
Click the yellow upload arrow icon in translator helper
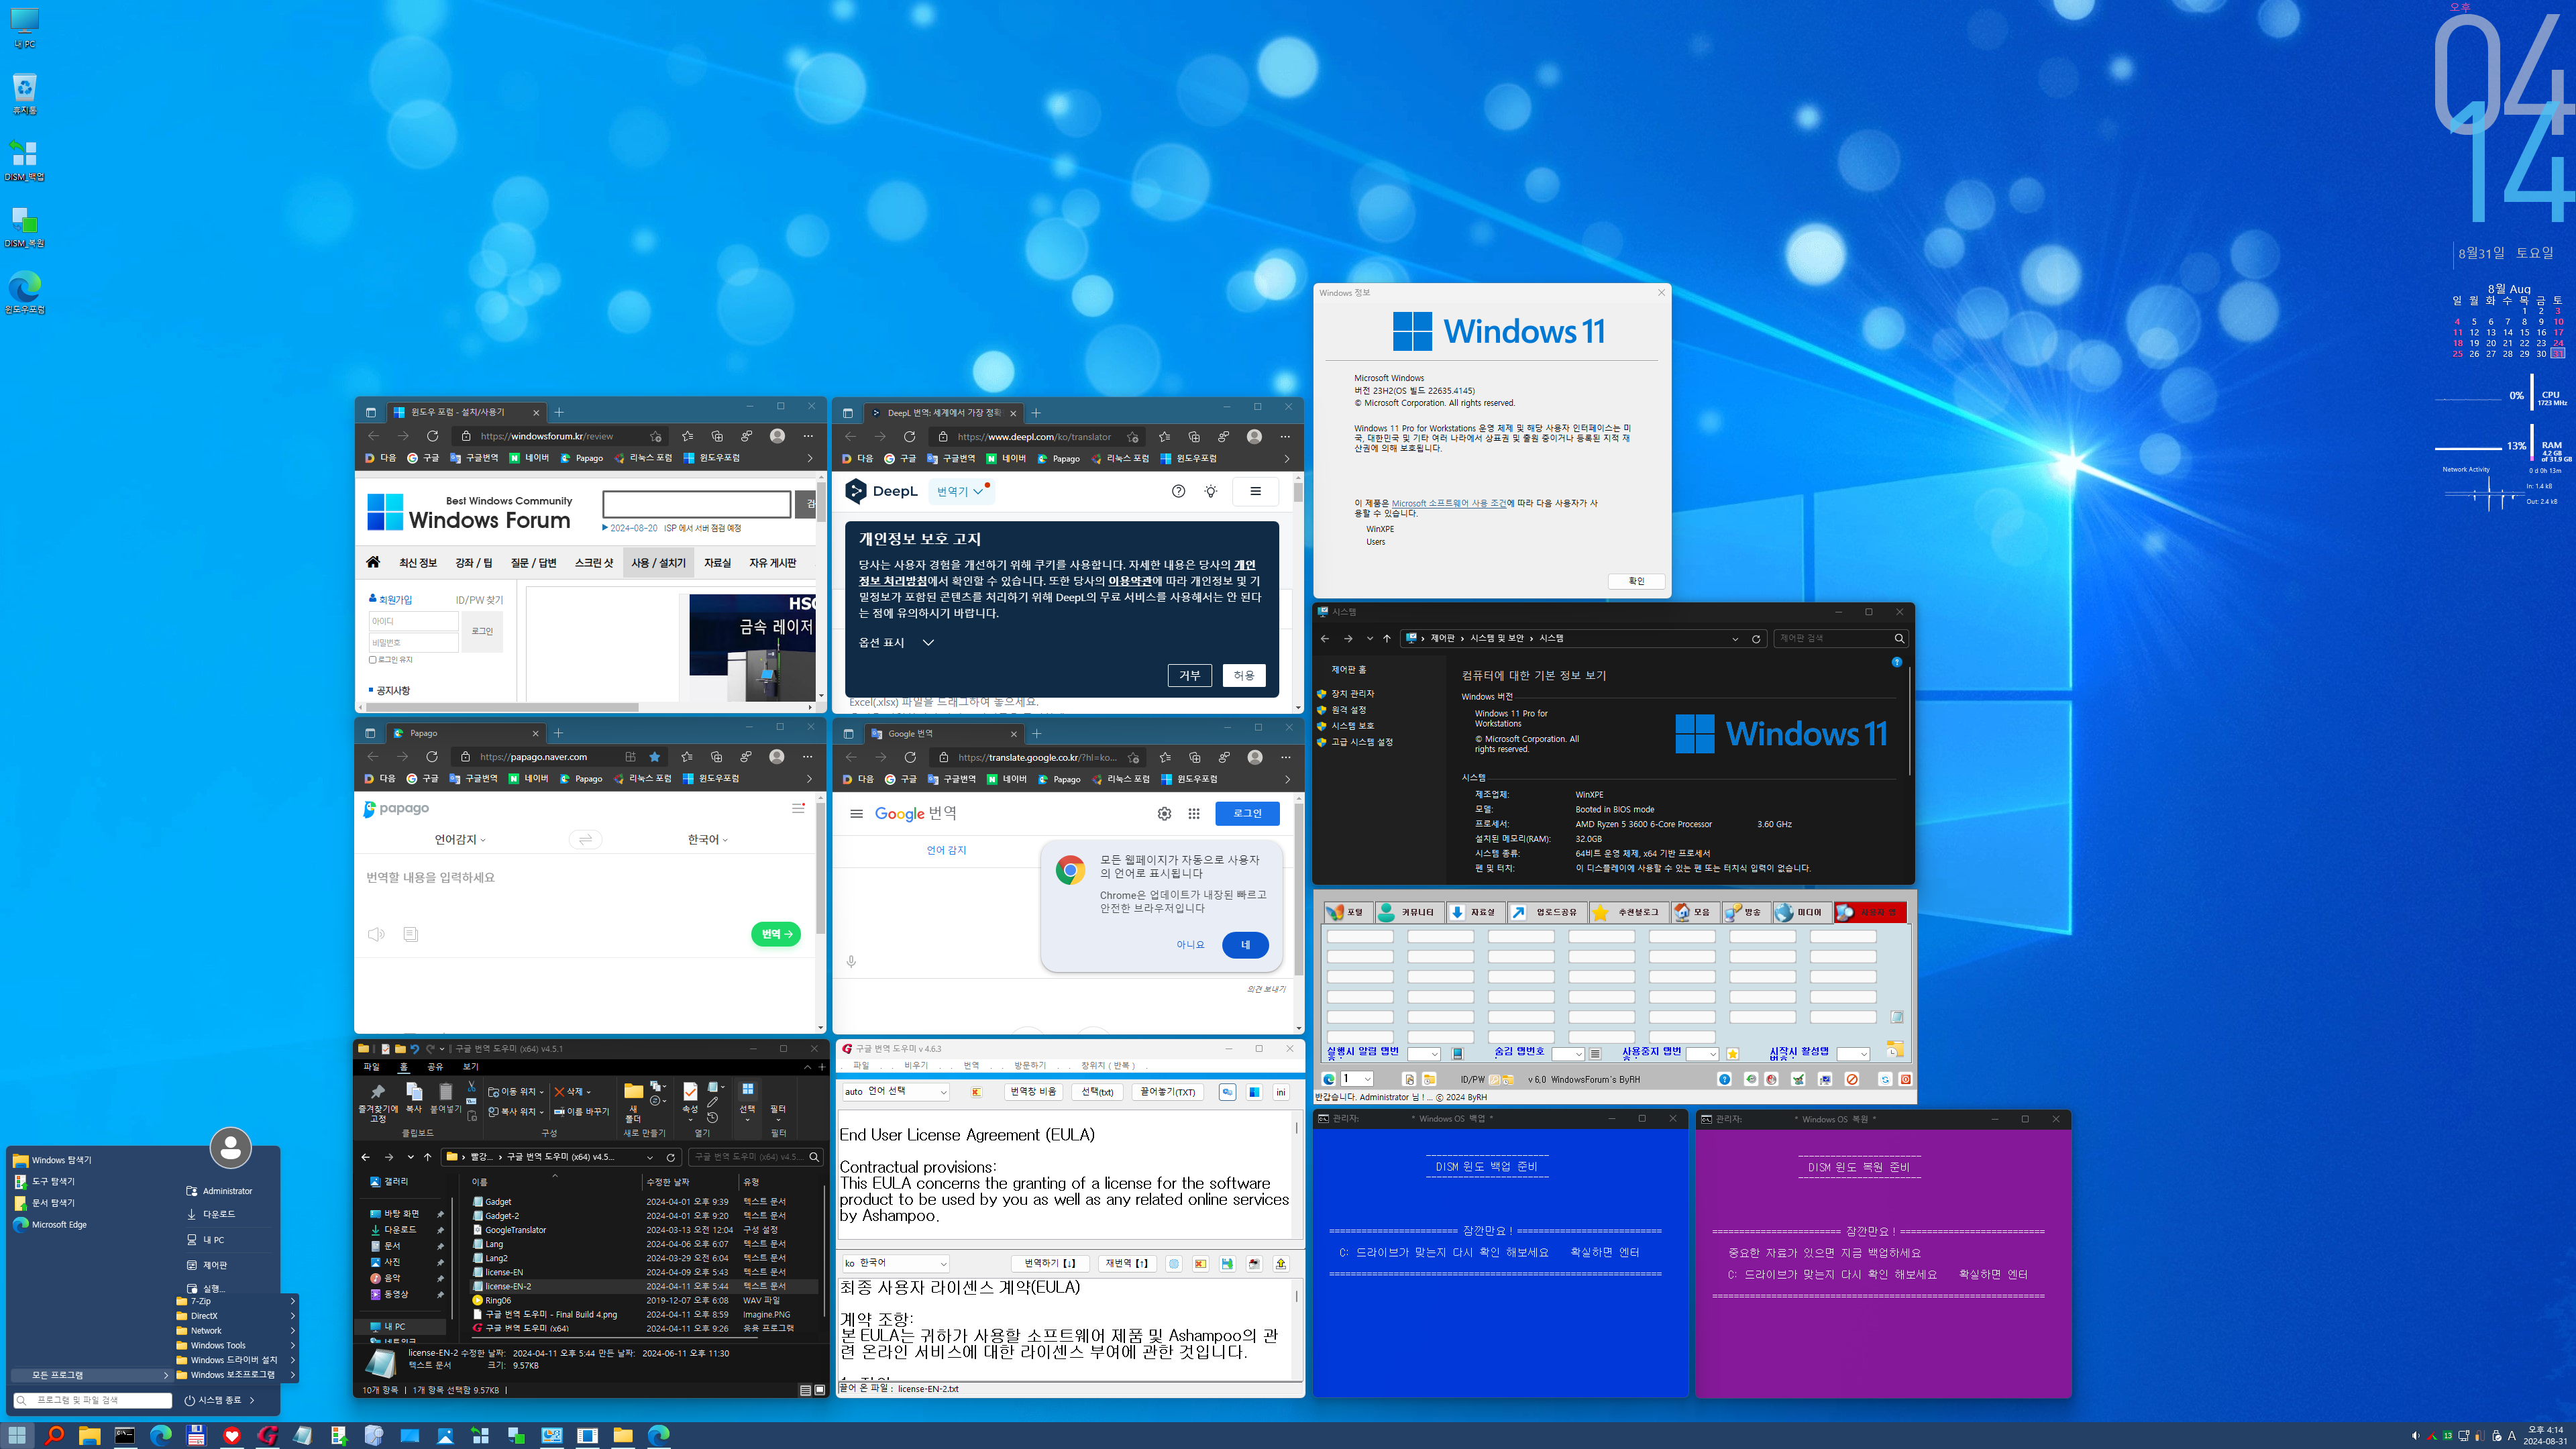coord(1281,1264)
